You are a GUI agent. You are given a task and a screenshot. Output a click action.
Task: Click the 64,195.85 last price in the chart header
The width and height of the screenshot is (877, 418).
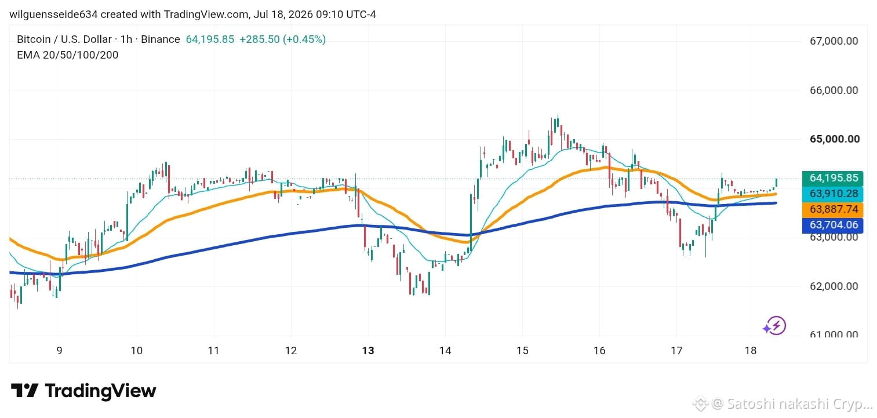point(210,39)
